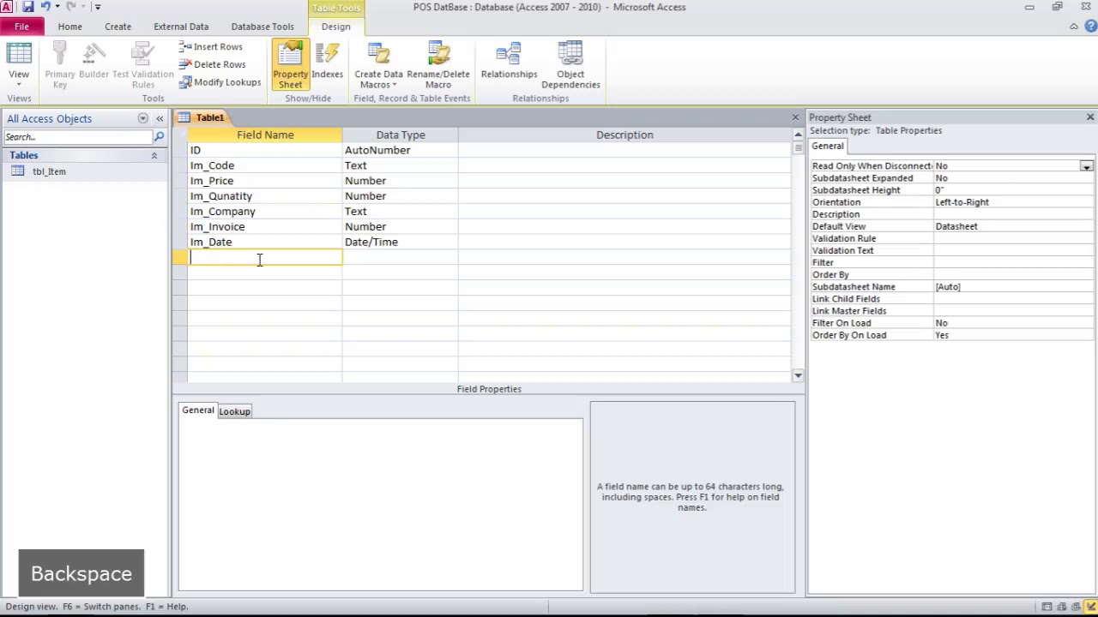Screen dimensions: 1098x617
Task: Undo the last action in Quick Access Toolbar
Action: point(45,7)
